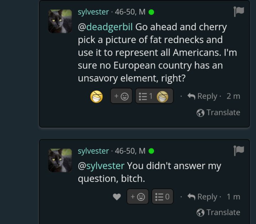This screenshot has width=256, height=224.
Task: Click the black cat avatar on first comment
Action: [60, 21]
